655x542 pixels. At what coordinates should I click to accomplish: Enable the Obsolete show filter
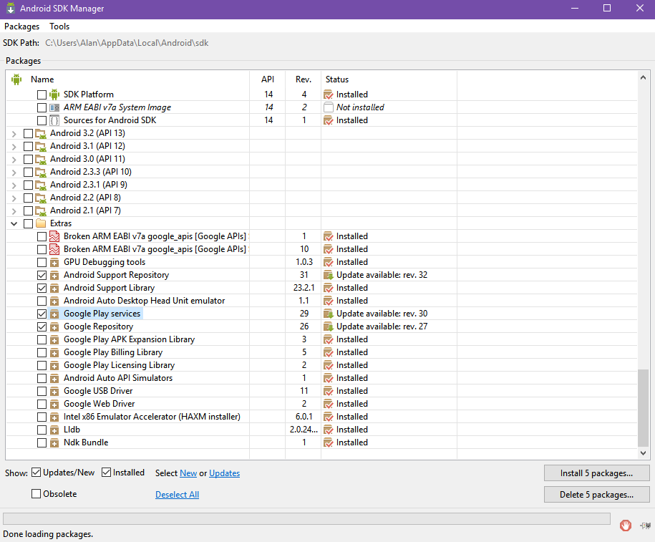click(37, 493)
